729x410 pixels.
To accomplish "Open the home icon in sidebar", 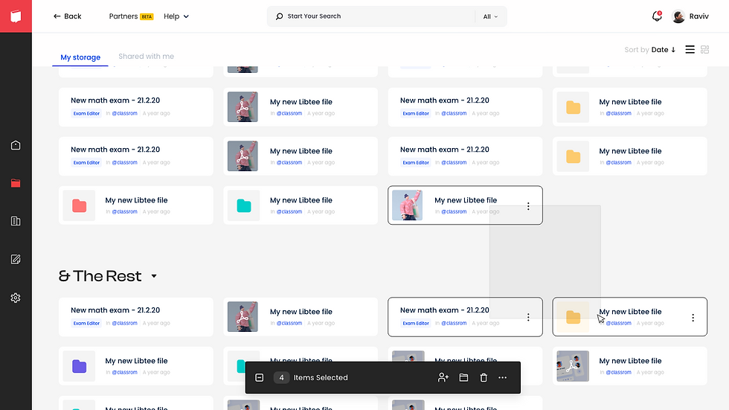I will (16, 146).
